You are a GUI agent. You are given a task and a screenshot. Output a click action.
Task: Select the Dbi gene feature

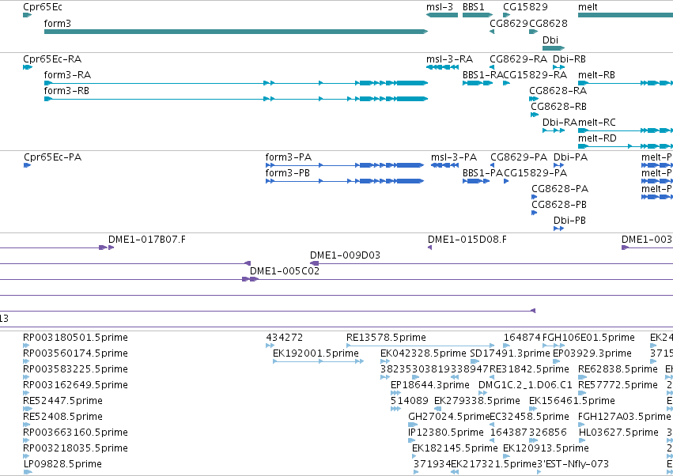pos(554,48)
